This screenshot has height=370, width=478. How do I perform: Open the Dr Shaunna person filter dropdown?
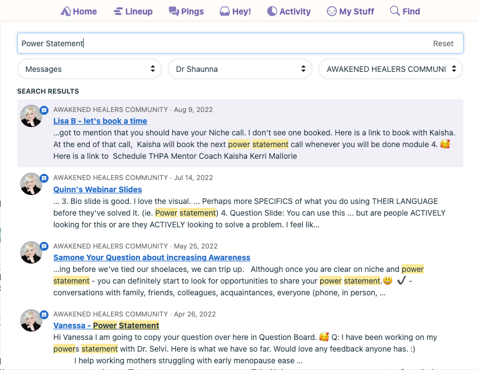point(240,69)
